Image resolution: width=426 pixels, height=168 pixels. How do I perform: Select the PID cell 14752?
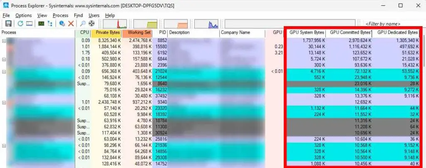(x=161, y=164)
